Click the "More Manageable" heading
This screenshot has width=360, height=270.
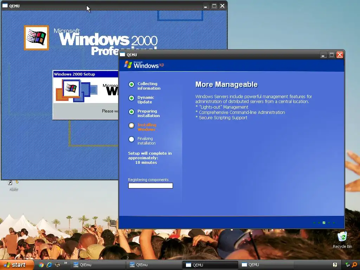coord(226,84)
